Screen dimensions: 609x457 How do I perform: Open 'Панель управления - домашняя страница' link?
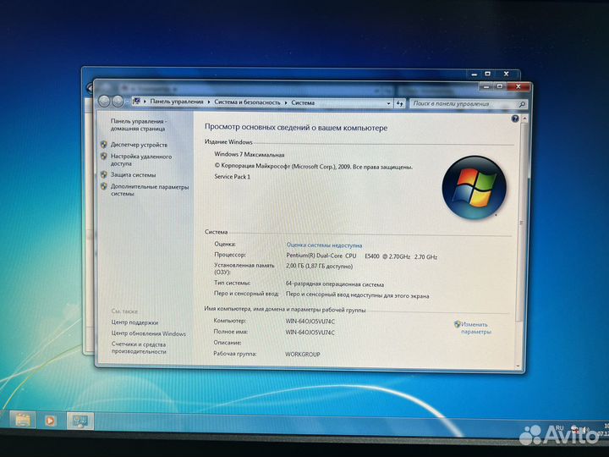pyautogui.click(x=138, y=124)
